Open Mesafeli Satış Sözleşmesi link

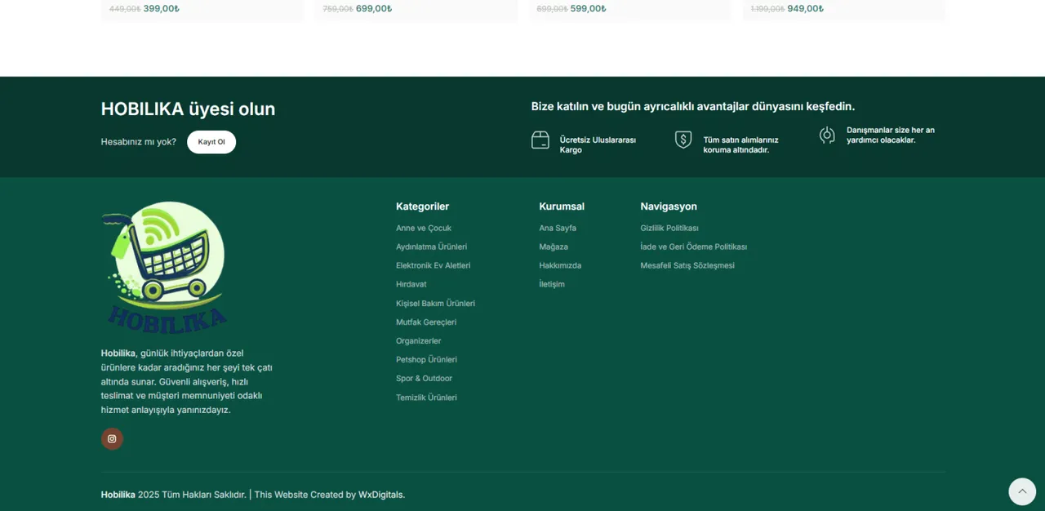point(687,266)
